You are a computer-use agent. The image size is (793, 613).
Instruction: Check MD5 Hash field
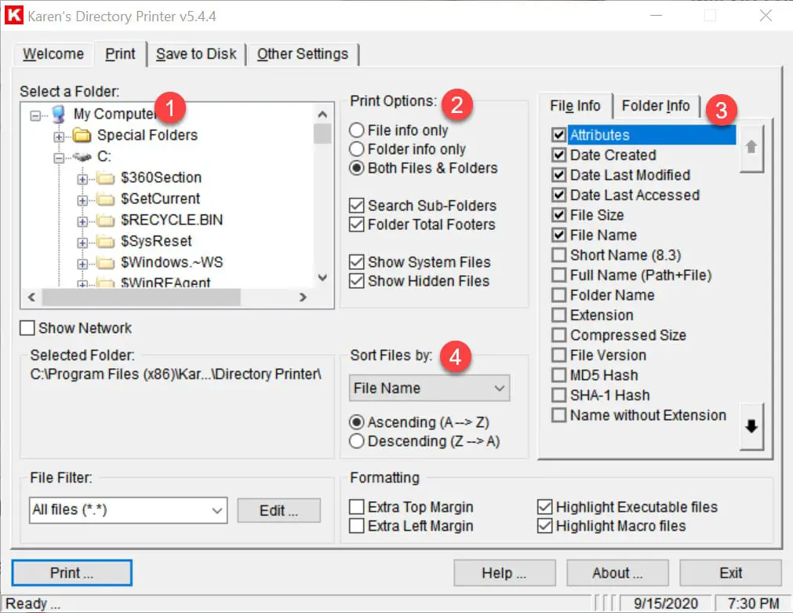tap(558, 375)
